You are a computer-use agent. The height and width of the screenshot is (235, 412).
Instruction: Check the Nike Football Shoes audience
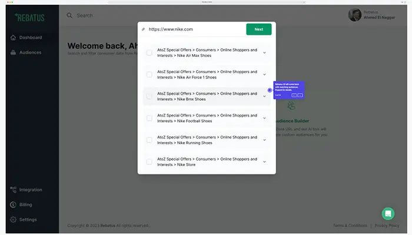149,118
